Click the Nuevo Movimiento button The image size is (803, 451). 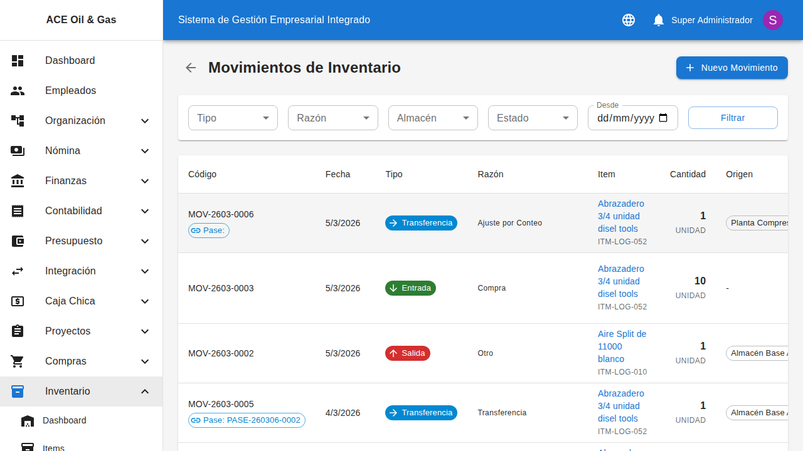tap(731, 68)
